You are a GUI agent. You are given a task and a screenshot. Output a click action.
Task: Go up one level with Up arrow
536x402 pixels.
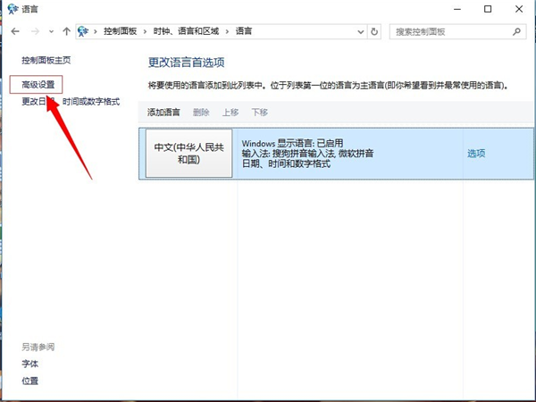(x=67, y=31)
